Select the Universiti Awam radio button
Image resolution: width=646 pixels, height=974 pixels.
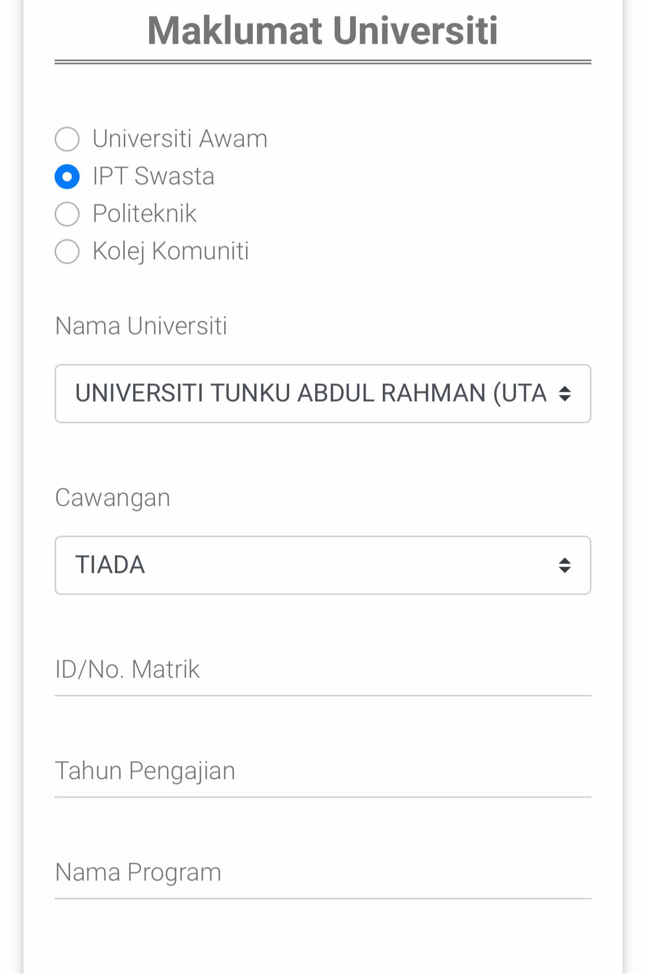[x=67, y=139]
